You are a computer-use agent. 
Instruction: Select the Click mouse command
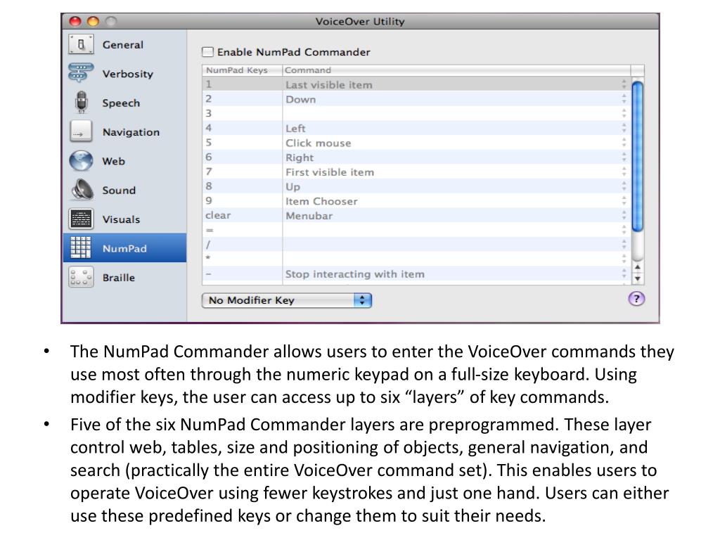[319, 143]
